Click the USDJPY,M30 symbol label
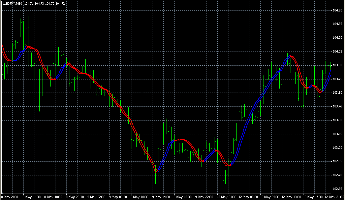Viewport: 345px width, 200px height. (12, 3)
